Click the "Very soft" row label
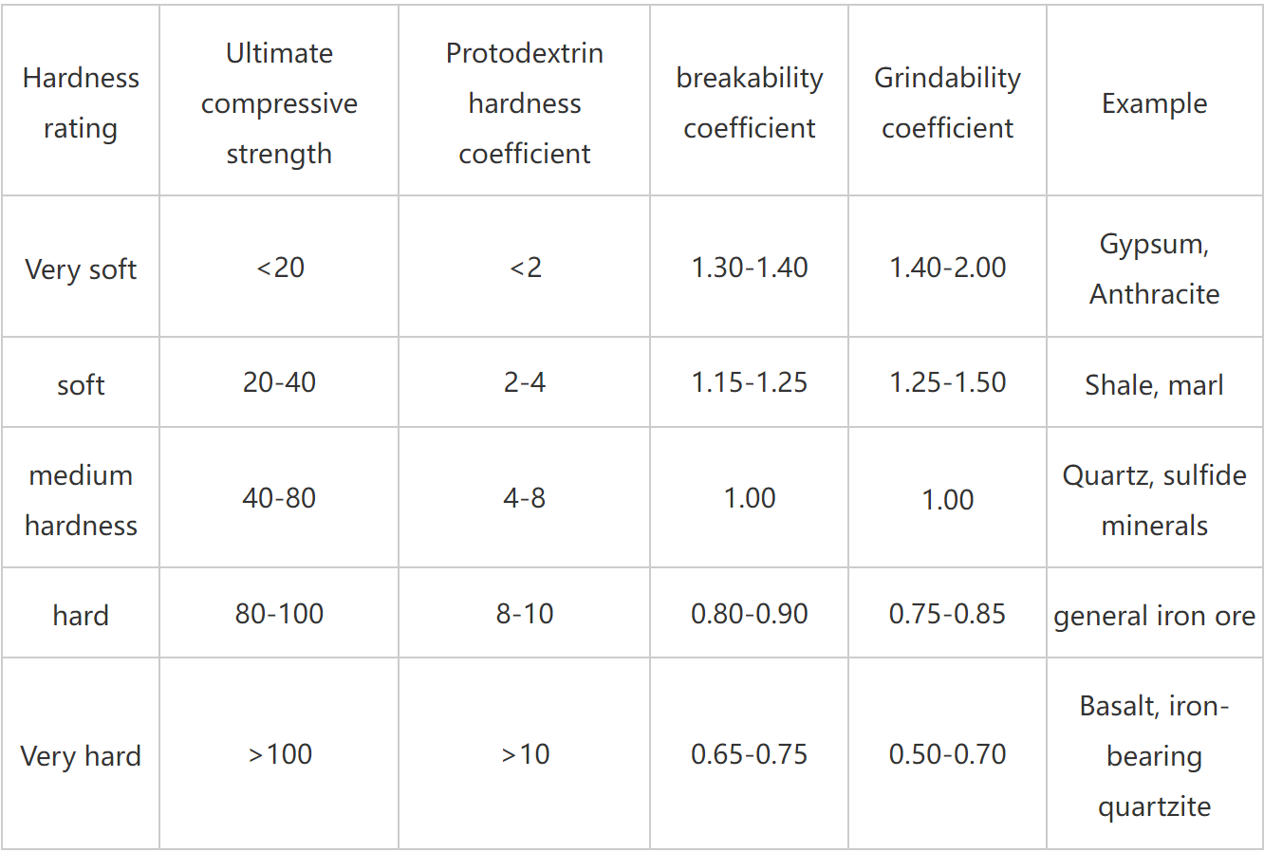1264x852 pixels. pyautogui.click(x=81, y=269)
